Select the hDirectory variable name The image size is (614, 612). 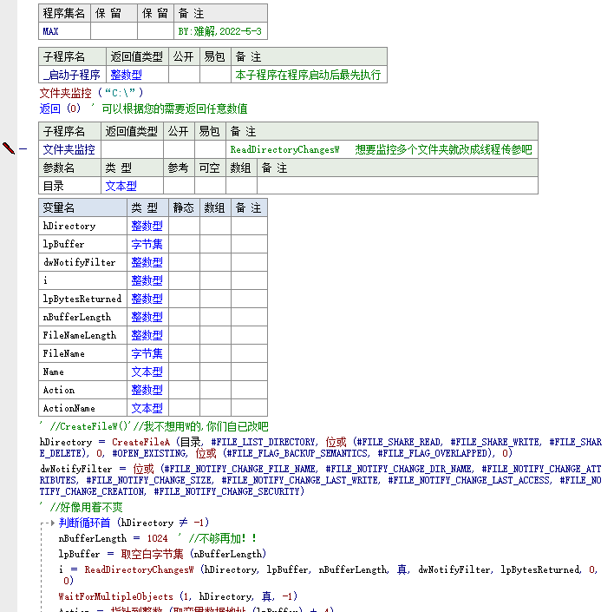coord(82,226)
